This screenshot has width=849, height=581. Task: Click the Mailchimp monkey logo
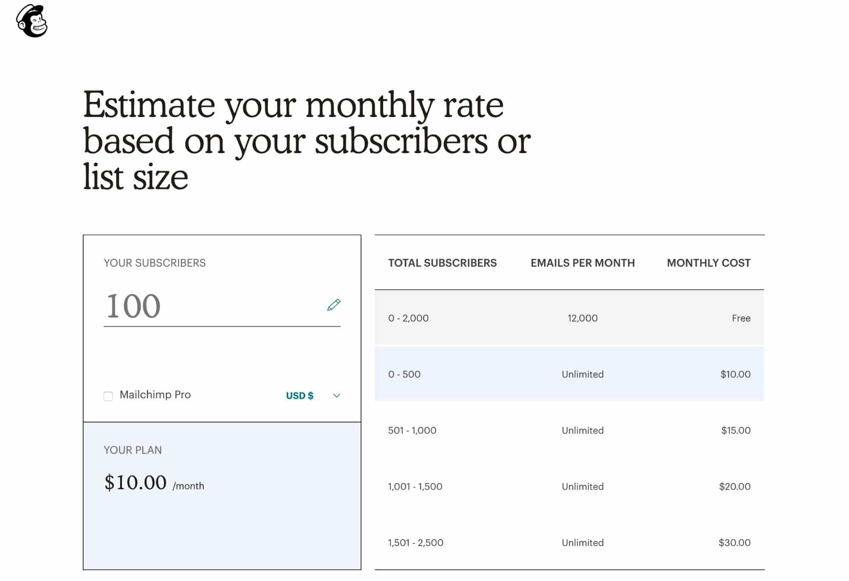pos(32,21)
